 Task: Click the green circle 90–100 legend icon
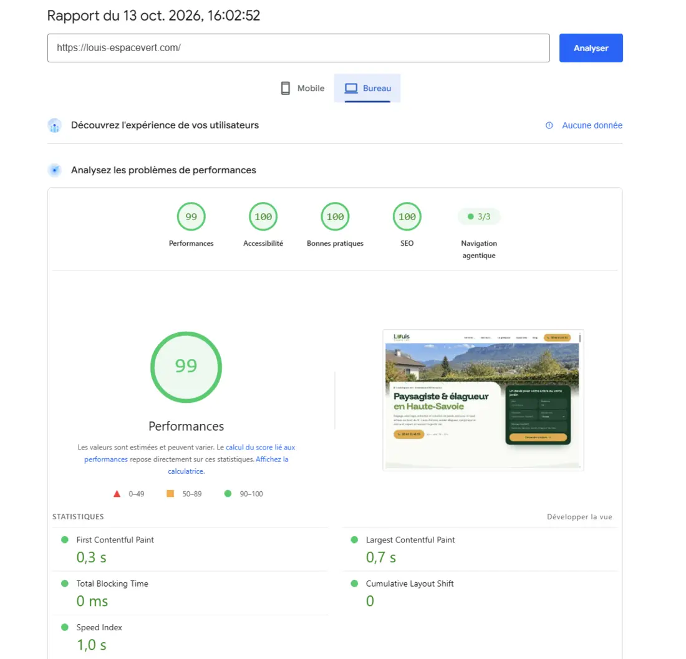[x=228, y=494]
